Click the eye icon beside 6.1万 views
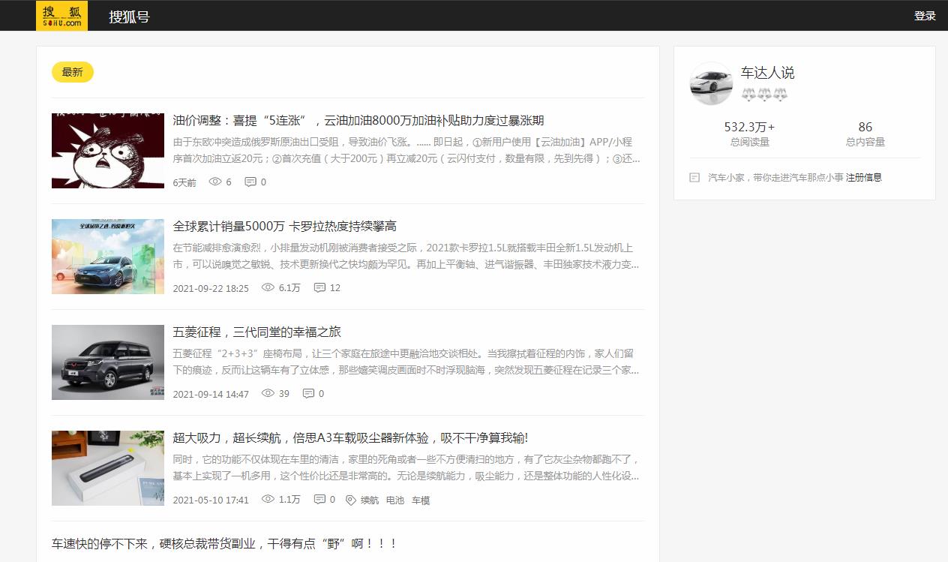This screenshot has width=948, height=562. (268, 287)
